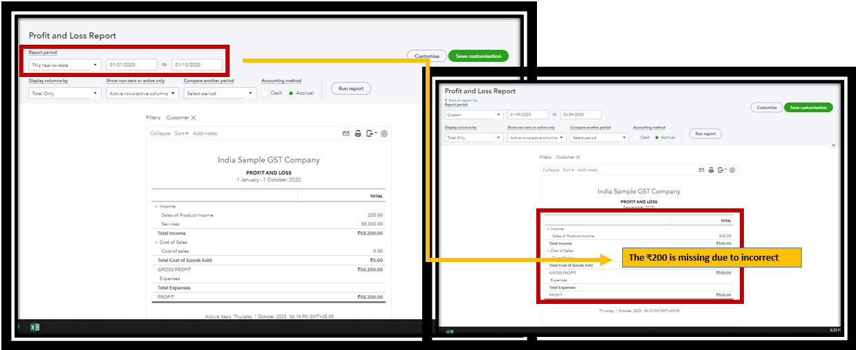This screenshot has width=856, height=350.
Task: Click the email icon in the September report
Action: (701, 170)
